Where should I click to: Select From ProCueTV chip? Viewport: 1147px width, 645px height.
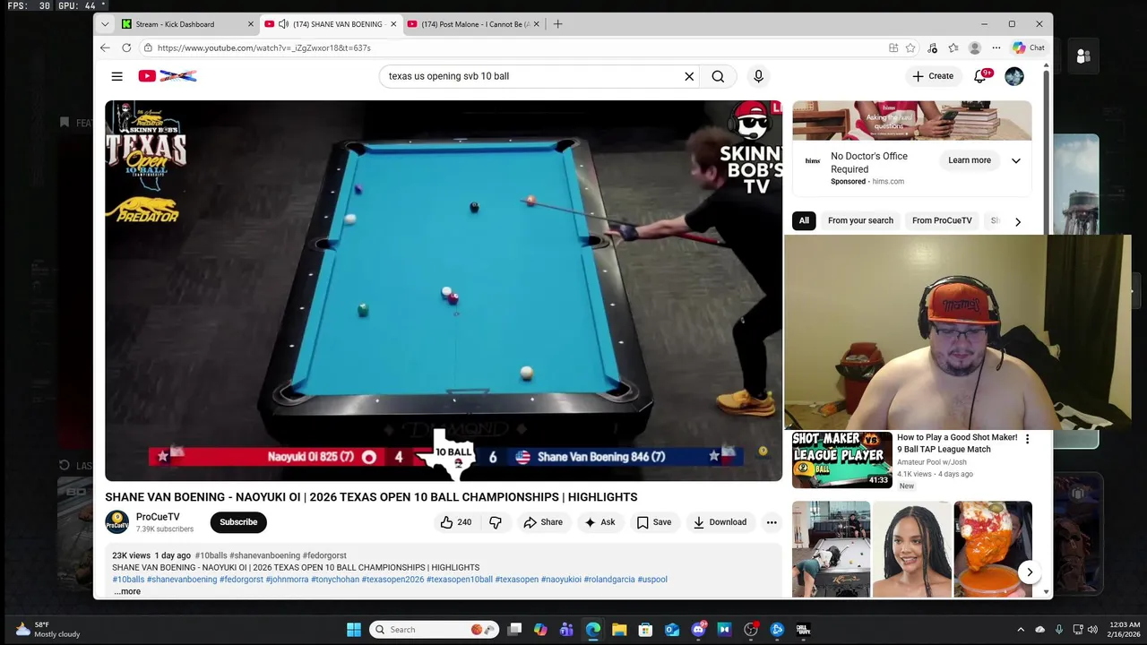pos(942,220)
